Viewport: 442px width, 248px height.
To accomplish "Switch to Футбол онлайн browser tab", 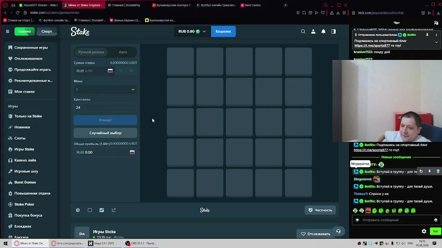I will point(216,5).
